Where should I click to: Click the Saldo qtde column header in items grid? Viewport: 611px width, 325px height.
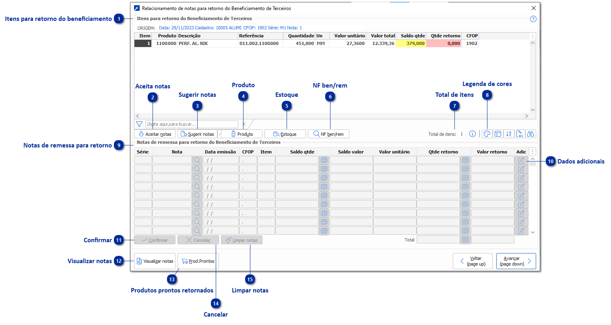click(x=412, y=36)
